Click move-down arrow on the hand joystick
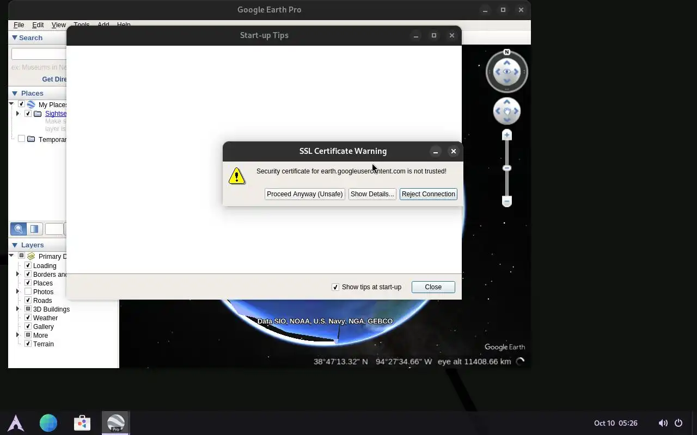Screen dimensions: 697x435 click(507, 120)
